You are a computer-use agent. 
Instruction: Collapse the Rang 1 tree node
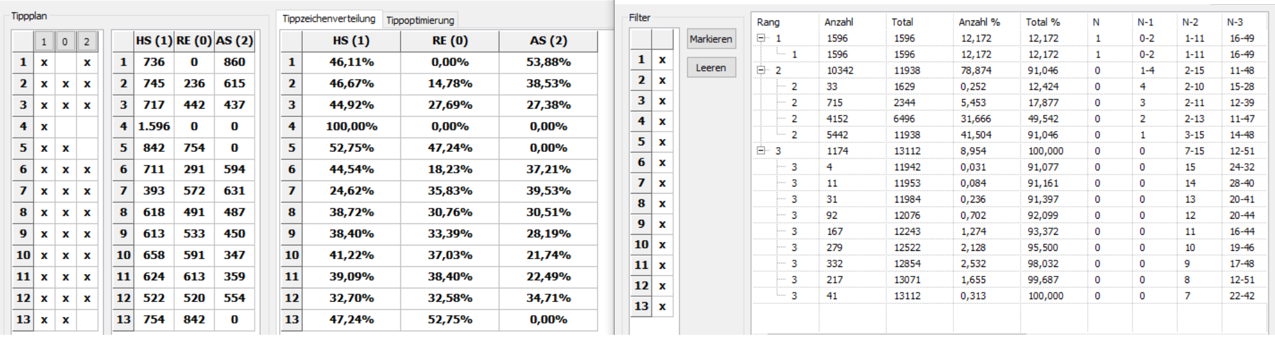pos(761,38)
